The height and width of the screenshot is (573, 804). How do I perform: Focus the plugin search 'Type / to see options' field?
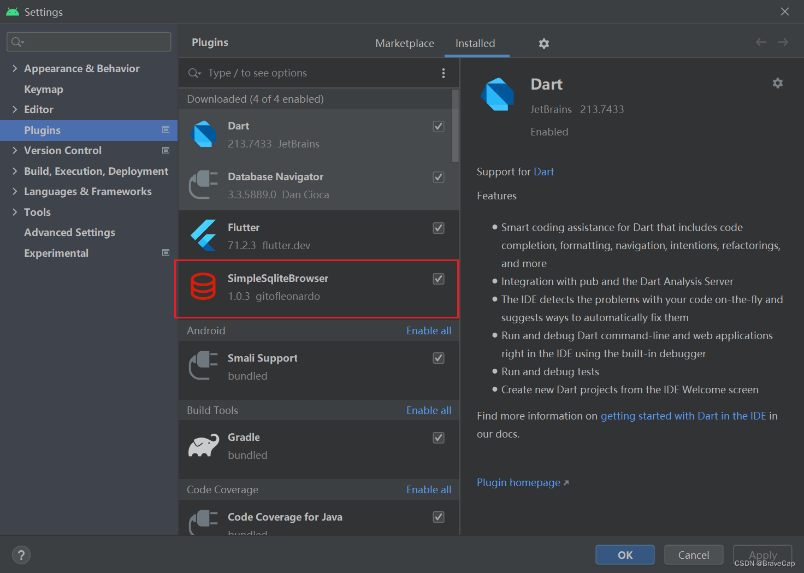(x=320, y=73)
